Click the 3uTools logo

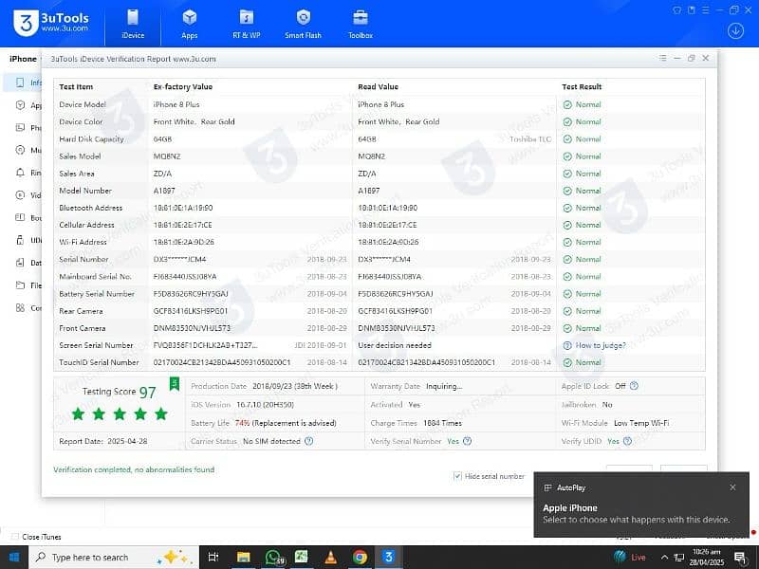coord(51,22)
